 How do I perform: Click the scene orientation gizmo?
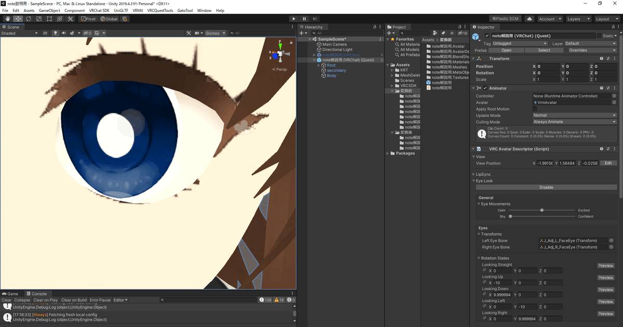pos(280,54)
